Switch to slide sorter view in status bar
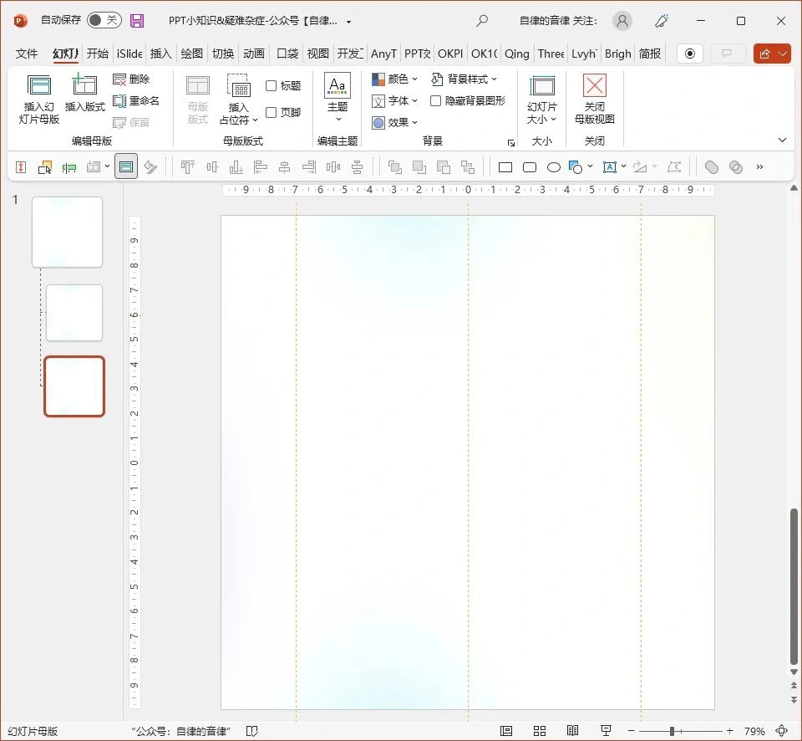This screenshot has width=802, height=741. 540,731
